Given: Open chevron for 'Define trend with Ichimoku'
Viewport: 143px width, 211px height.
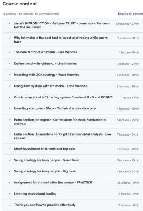Looking at the screenshot, I should pos(9,64).
